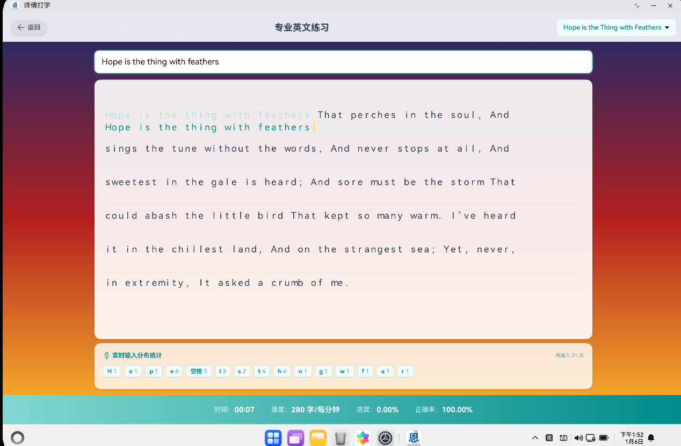Click the 'a 1' key statistic chip

385,371
